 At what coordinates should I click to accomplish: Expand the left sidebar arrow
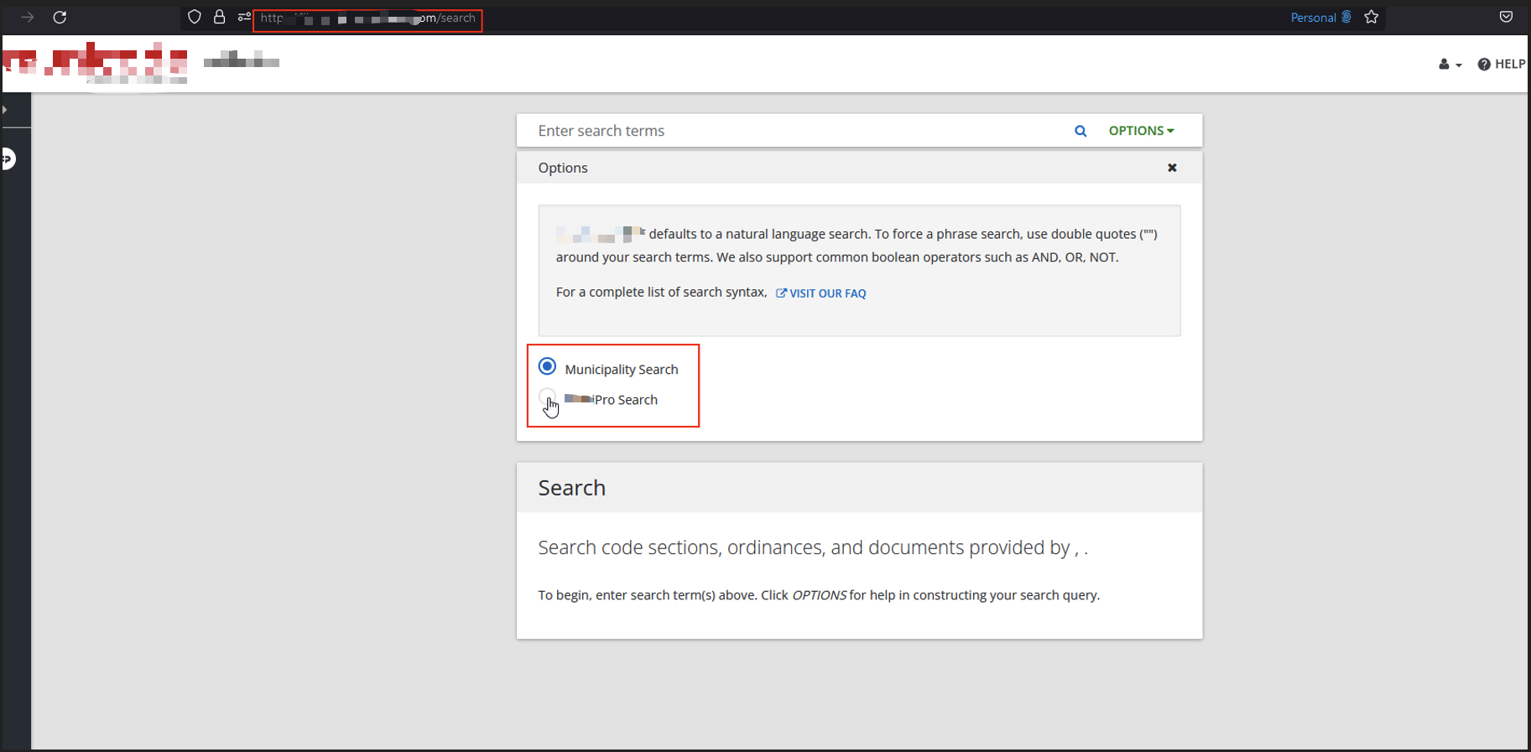[x=5, y=110]
